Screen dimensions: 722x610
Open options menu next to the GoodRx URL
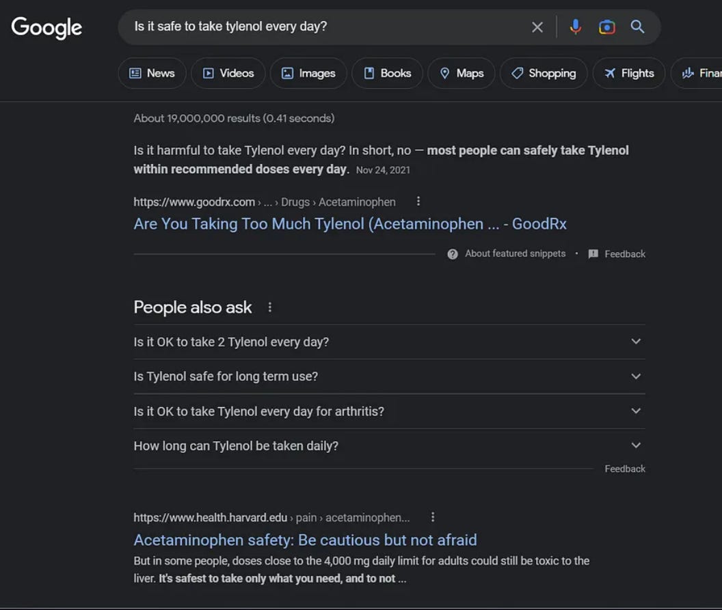(418, 201)
